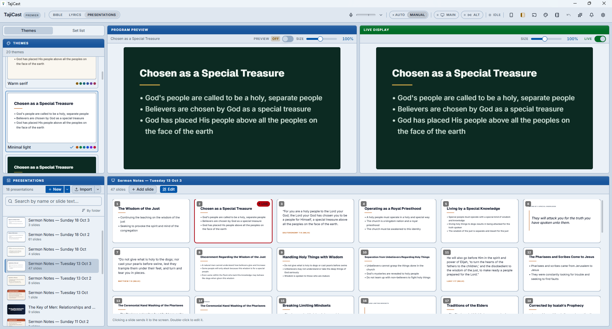Click the presentation search field
Image resolution: width=612 pixels, height=329 pixels.
click(54, 201)
